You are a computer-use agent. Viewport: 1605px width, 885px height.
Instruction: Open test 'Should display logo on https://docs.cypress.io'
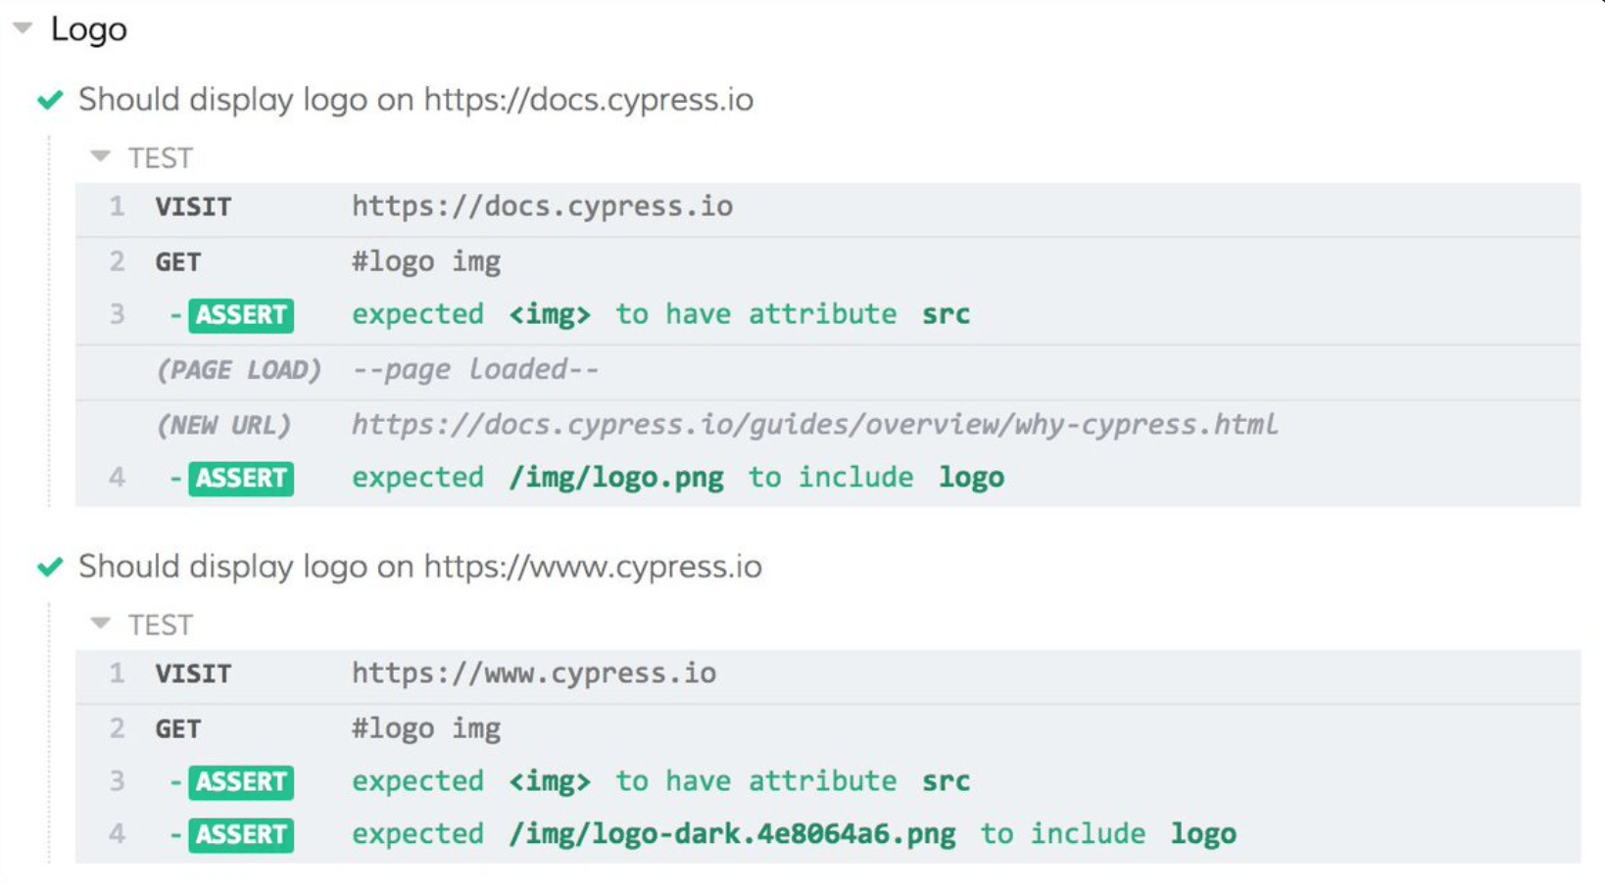tap(415, 100)
